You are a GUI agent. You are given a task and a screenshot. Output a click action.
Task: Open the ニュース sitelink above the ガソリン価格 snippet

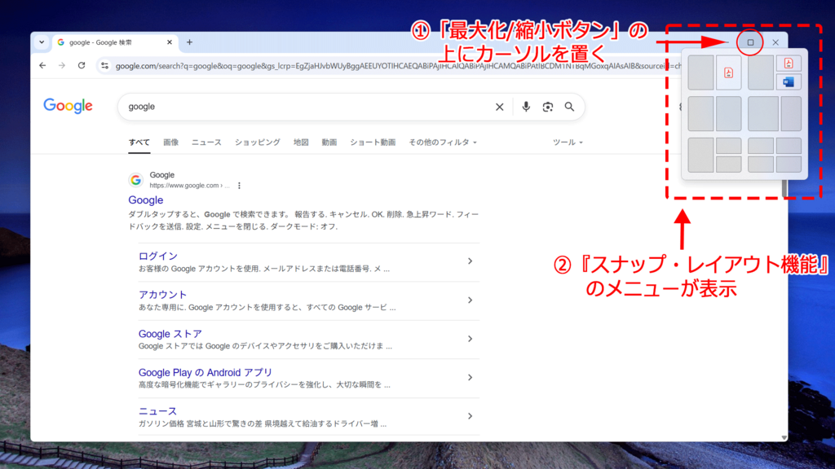click(157, 411)
